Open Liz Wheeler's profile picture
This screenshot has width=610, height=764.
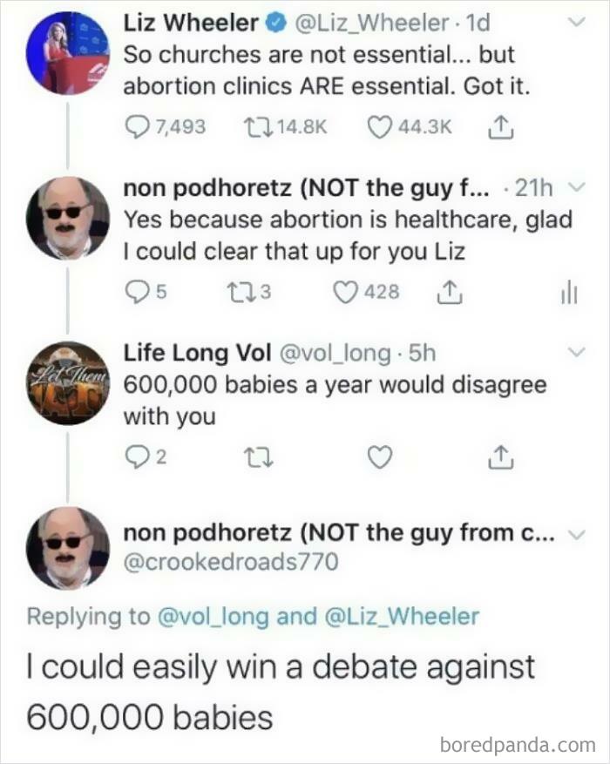(x=69, y=52)
